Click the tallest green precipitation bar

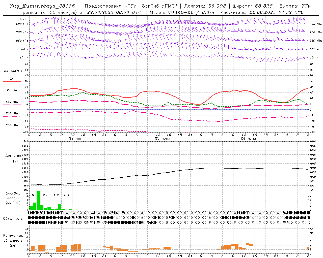[x=38, y=200]
